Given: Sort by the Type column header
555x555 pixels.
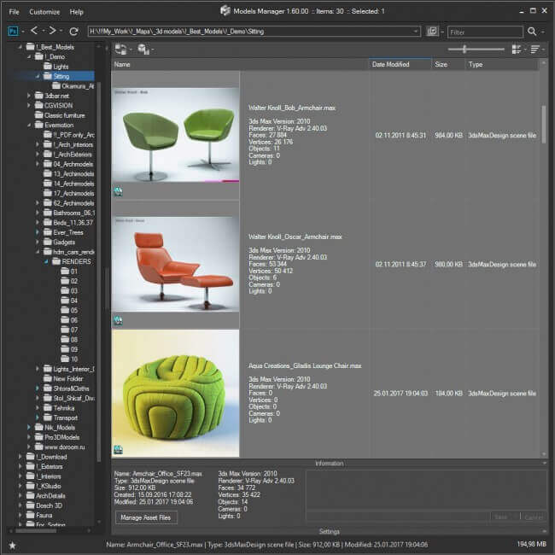Looking at the screenshot, I should (501, 64).
